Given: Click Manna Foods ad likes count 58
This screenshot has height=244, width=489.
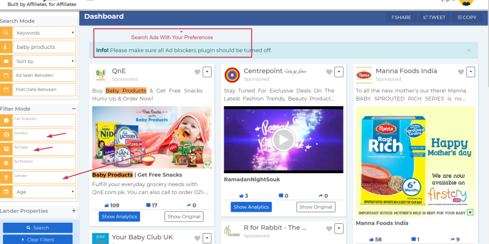Looking at the screenshot, I should tap(375, 239).
